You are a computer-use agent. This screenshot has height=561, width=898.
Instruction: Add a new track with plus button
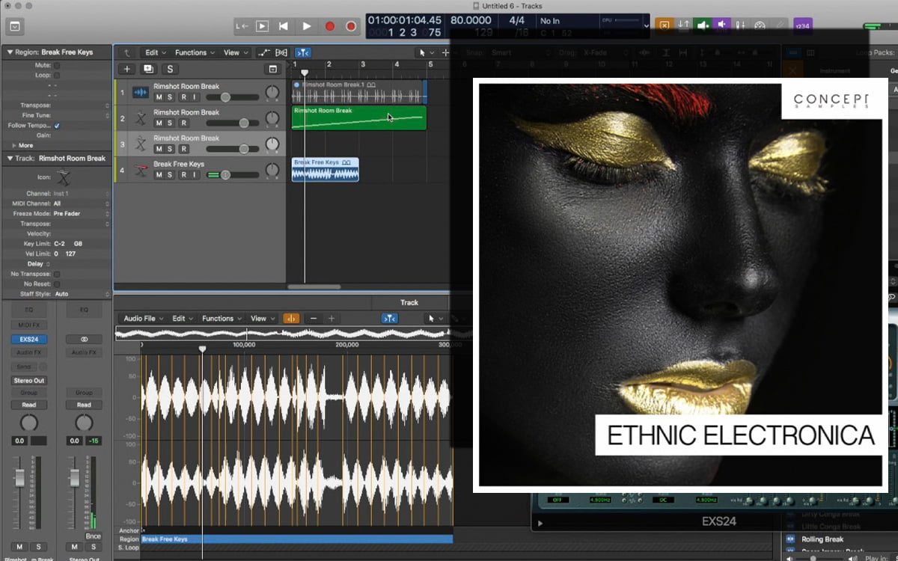click(x=126, y=69)
